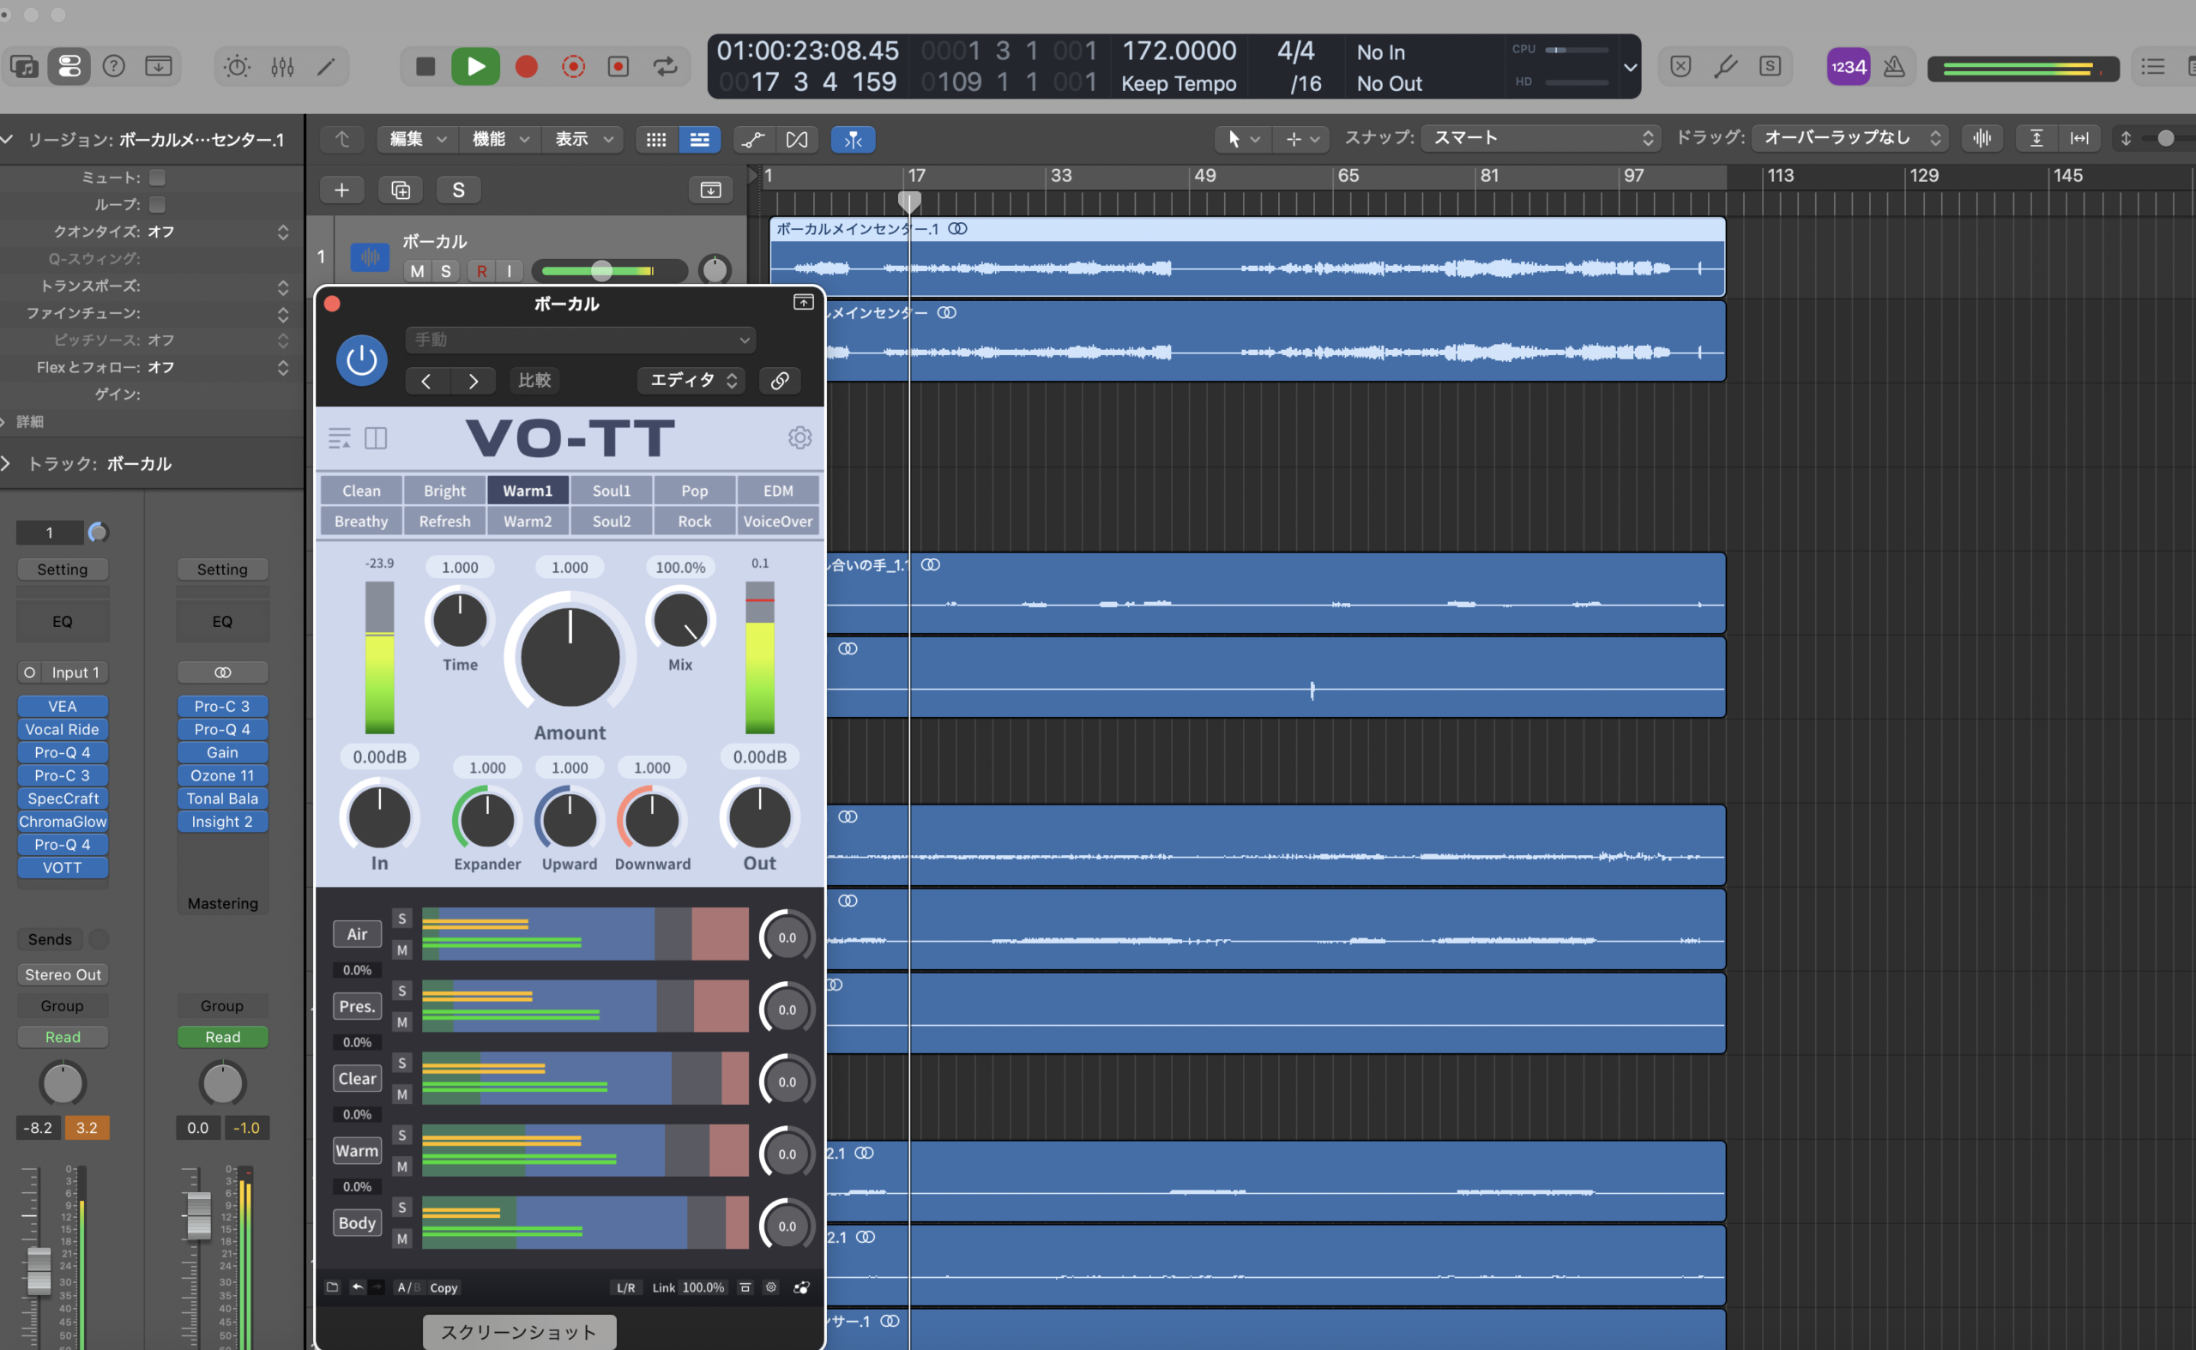Click スクリーンショット button

(519, 1331)
